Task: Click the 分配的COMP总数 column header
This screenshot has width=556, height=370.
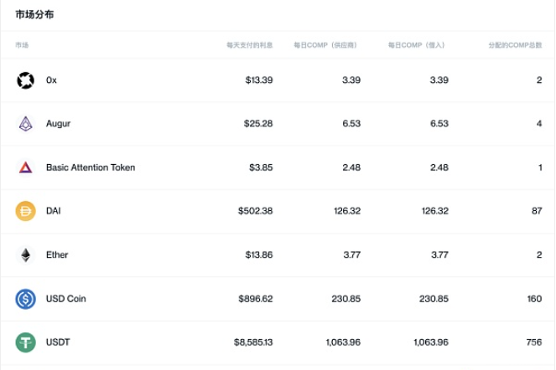Action: pyautogui.click(x=515, y=45)
